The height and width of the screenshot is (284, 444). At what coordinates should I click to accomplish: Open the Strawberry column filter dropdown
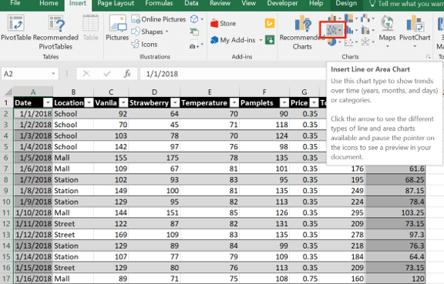pyautogui.click(x=175, y=102)
